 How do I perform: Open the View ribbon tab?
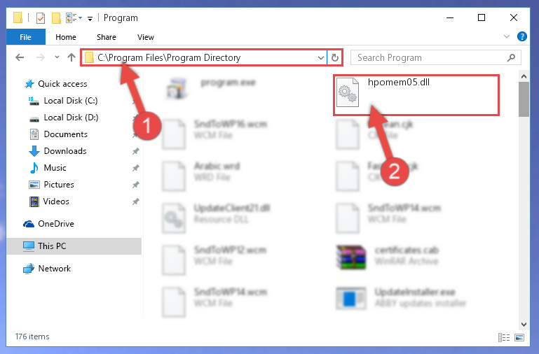(x=145, y=37)
